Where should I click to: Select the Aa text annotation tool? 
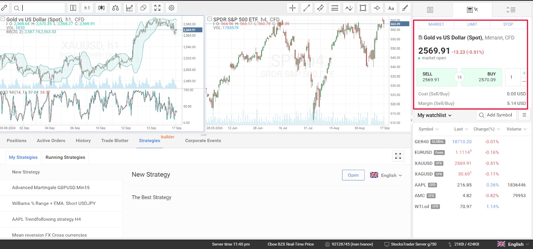coord(391,8)
